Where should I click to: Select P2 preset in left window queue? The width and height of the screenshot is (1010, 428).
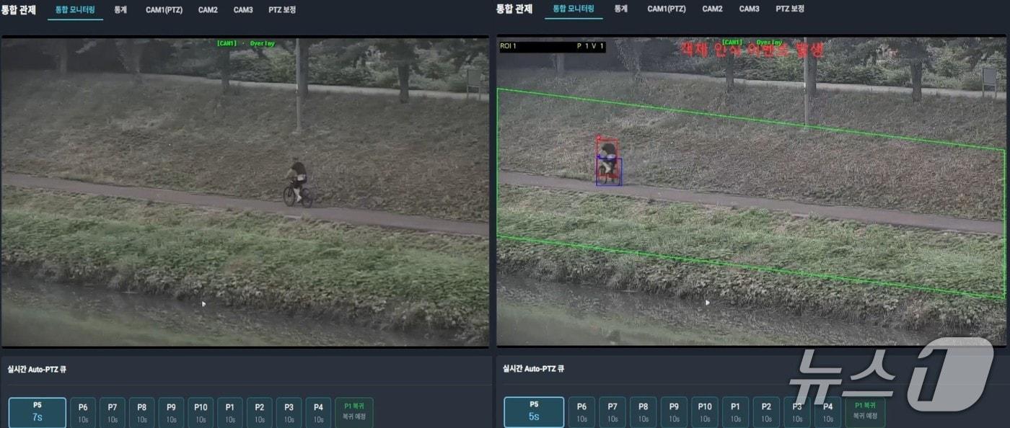(259, 412)
